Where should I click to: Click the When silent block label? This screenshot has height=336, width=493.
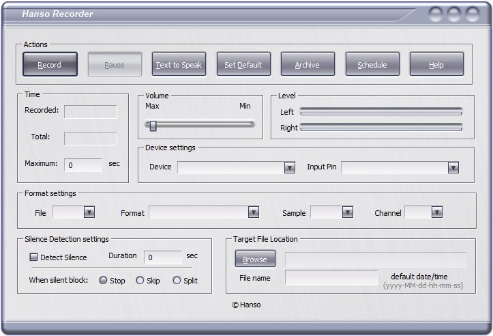[59, 280]
